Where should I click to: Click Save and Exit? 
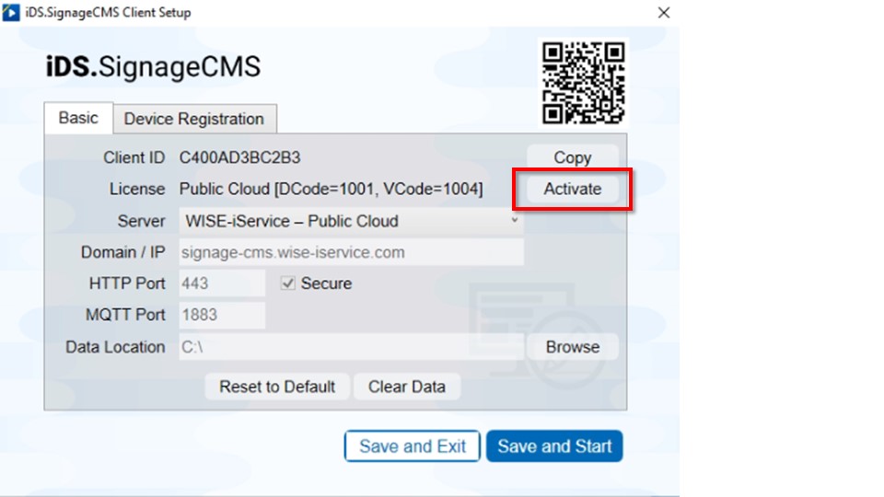tap(412, 446)
